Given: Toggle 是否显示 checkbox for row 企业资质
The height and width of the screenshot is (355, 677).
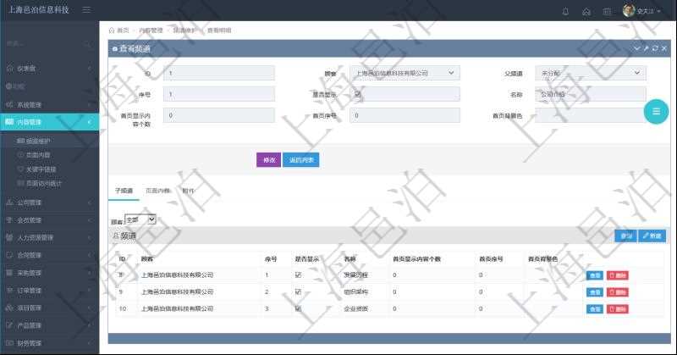Looking at the screenshot, I should 297,309.
